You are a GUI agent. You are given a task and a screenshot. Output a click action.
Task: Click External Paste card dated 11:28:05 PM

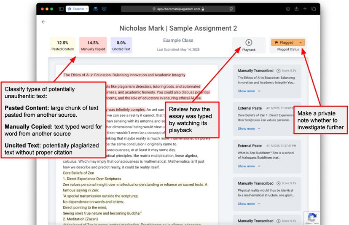click(267, 119)
